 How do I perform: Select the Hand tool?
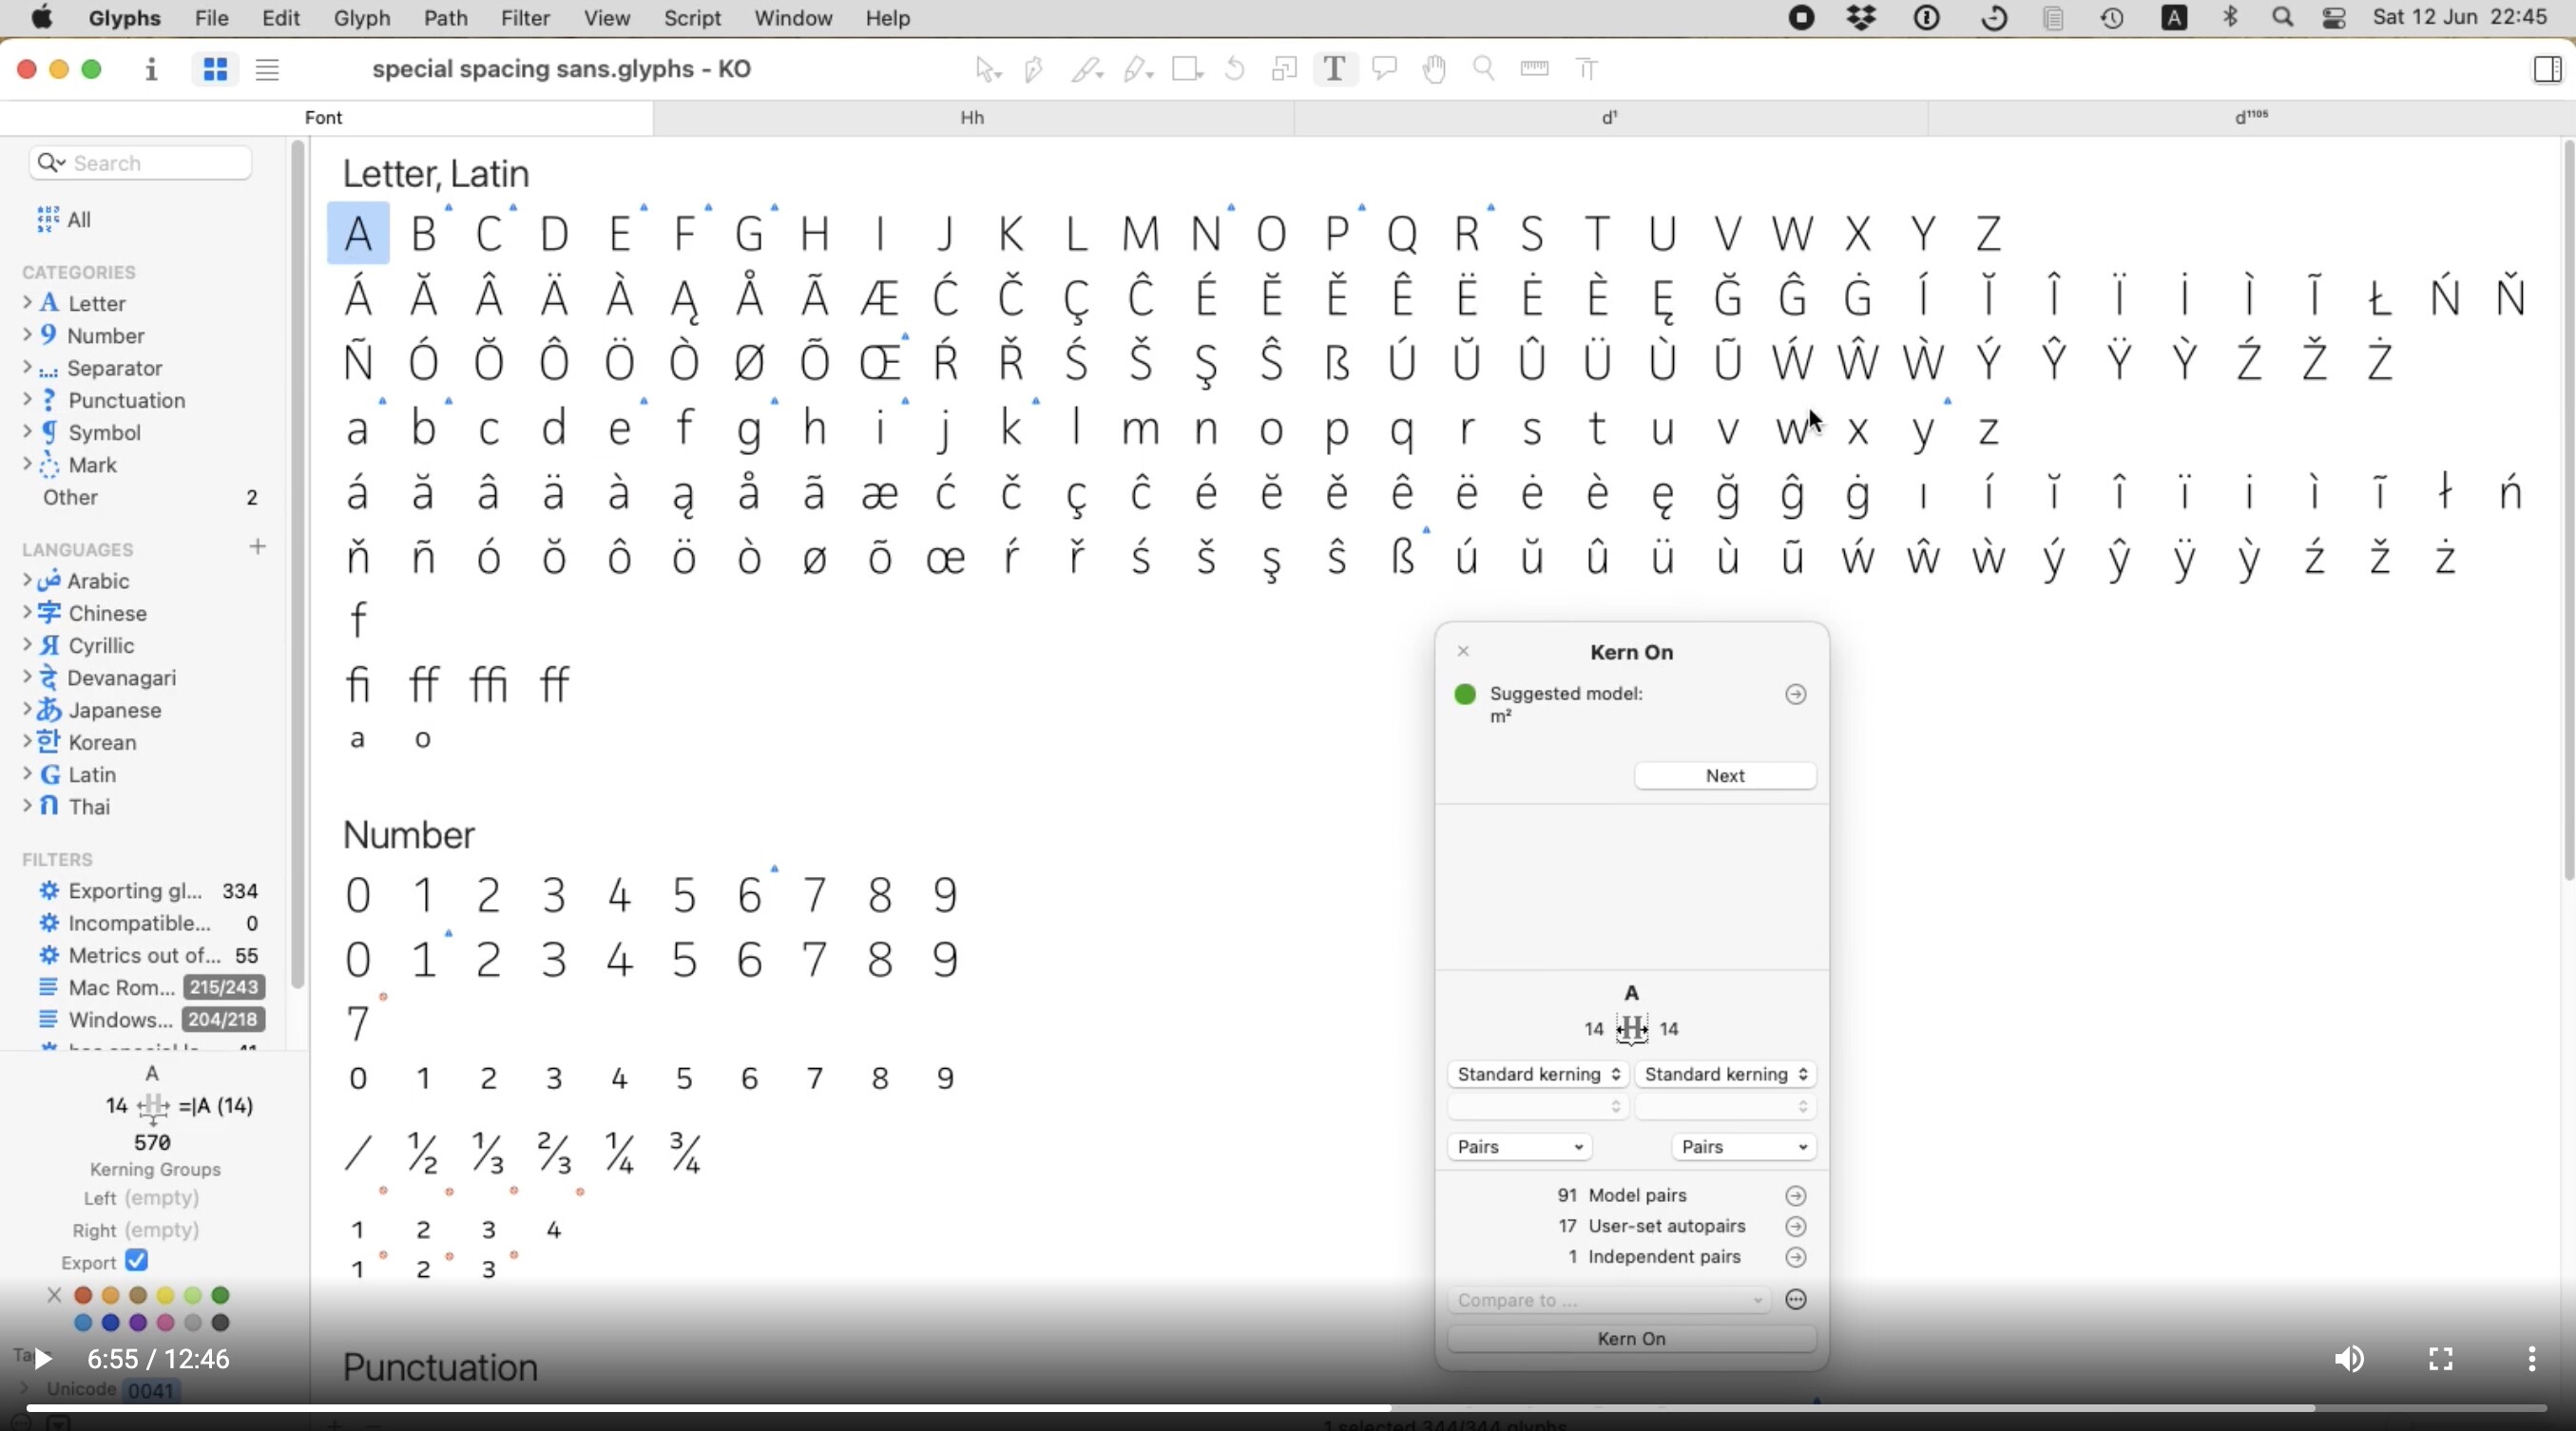(1435, 69)
